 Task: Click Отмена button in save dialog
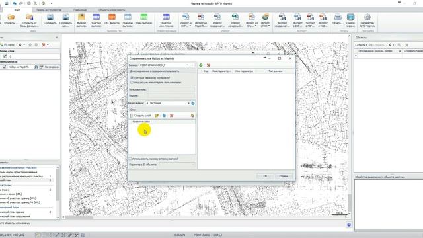pyautogui.click(x=284, y=176)
